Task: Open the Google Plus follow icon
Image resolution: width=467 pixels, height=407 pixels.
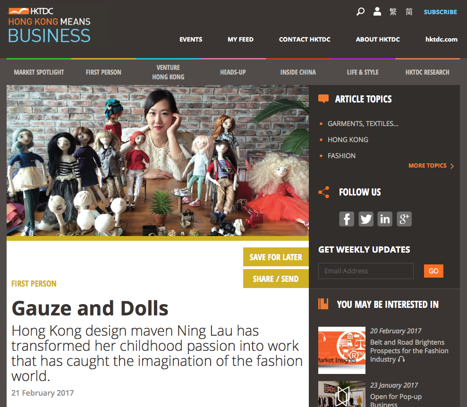Action: tap(404, 219)
